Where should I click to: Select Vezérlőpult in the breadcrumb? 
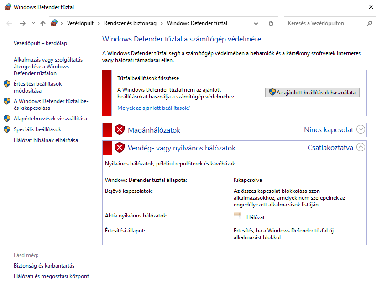pyautogui.click(x=80, y=23)
